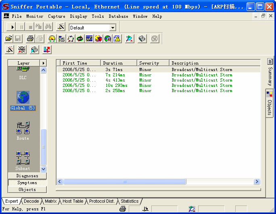Expand the Layer header arrow
Image resolution: width=276 pixels, height=214 pixels.
pos(44,63)
